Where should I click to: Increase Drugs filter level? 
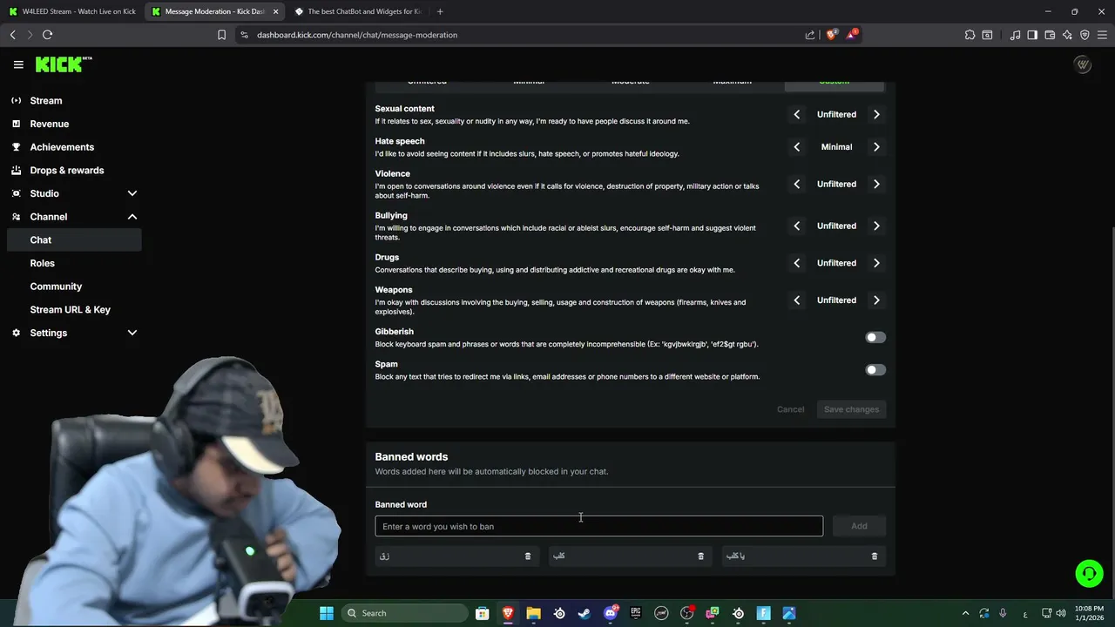876,263
